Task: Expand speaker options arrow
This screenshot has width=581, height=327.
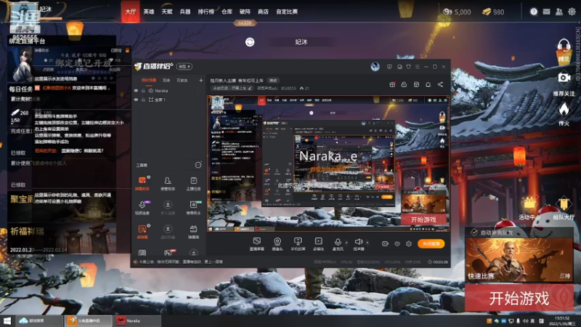Action: coord(367,243)
